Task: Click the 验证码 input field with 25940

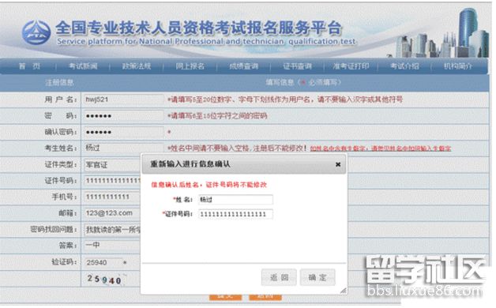Action: click(x=103, y=262)
